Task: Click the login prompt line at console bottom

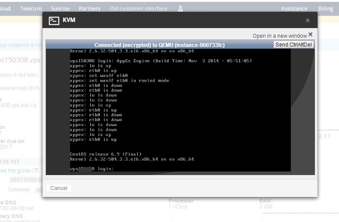Action: click(x=92, y=169)
